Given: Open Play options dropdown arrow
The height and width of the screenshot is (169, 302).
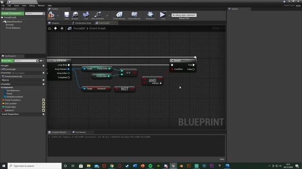Looking at the screenshot, I should click(169, 16).
